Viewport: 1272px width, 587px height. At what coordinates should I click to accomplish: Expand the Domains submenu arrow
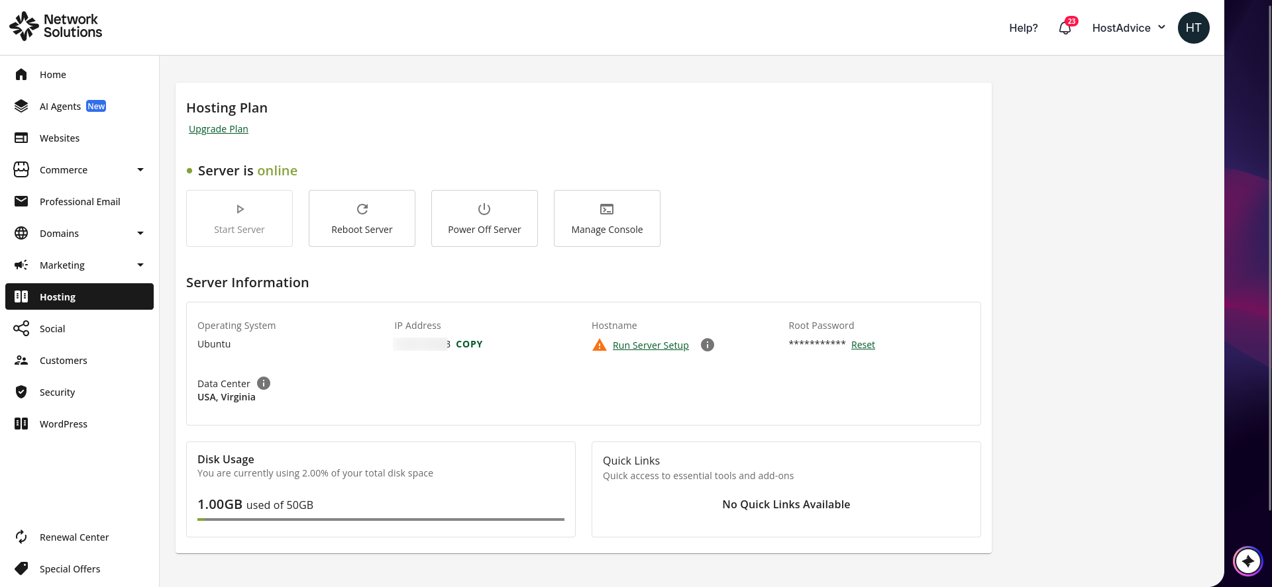point(140,233)
